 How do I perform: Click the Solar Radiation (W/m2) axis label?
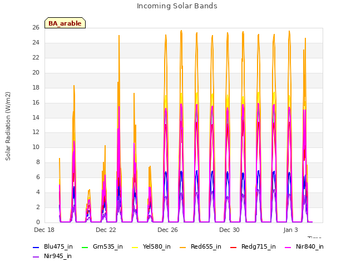[x=8, y=126]
